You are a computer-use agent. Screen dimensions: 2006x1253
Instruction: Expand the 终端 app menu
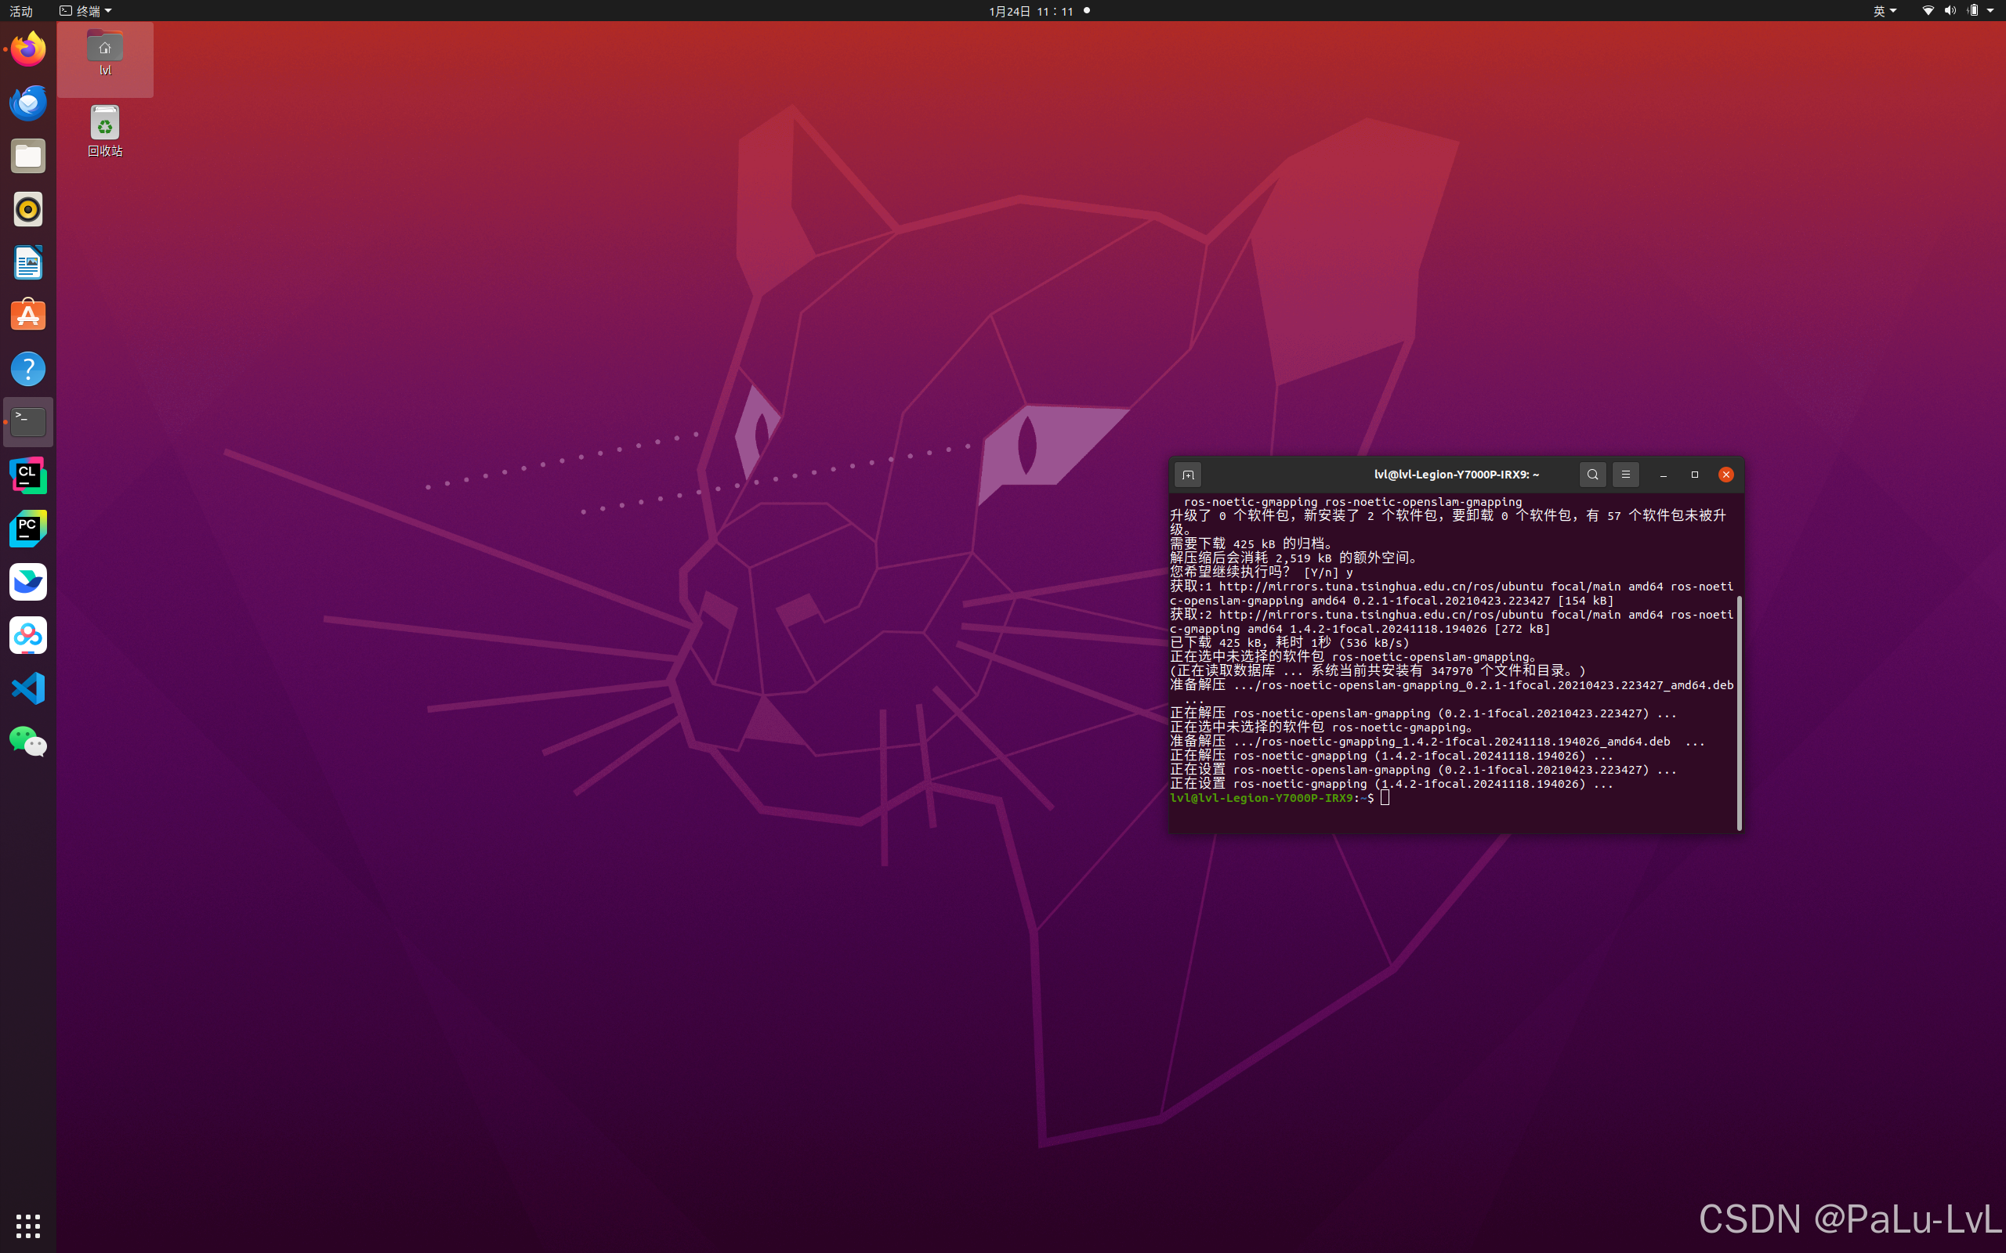[x=86, y=11]
